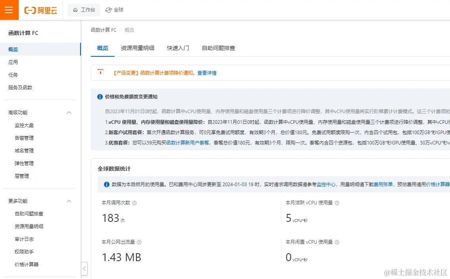Open the orange hamburger menu

point(9,10)
